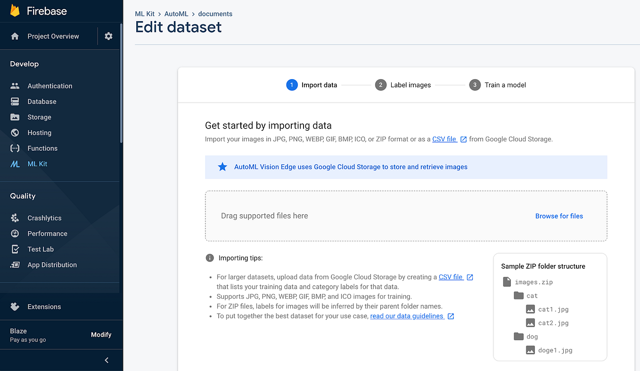
Task: Click the AutoML breadcrumb link
Action: tap(176, 14)
